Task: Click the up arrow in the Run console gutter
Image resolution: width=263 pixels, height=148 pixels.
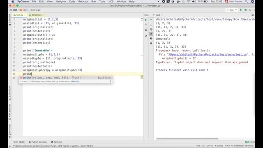Action: point(151,20)
